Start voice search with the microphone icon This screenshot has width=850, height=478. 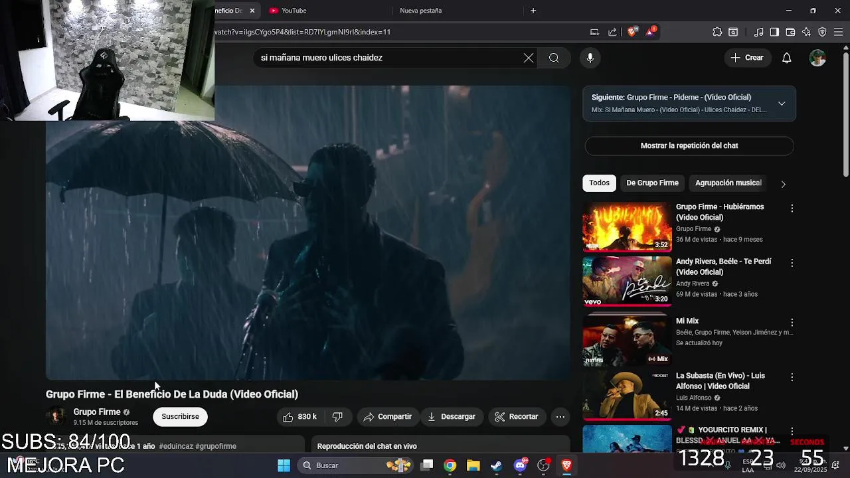pyautogui.click(x=590, y=58)
